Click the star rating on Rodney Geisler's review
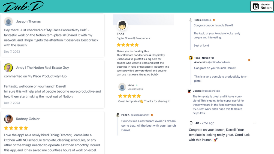274x154 pixels. 16,128
